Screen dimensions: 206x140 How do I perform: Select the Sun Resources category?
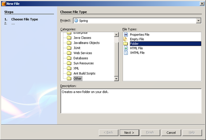[x=83, y=63]
